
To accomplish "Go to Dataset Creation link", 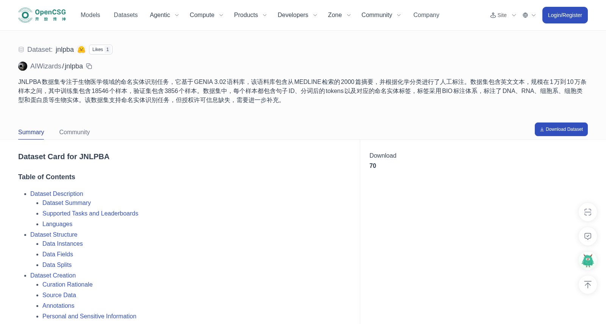I will (x=53, y=275).
